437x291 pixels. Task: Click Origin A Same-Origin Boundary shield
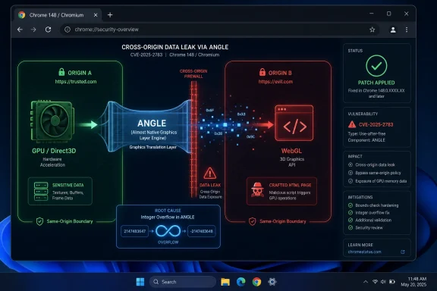coord(40,221)
